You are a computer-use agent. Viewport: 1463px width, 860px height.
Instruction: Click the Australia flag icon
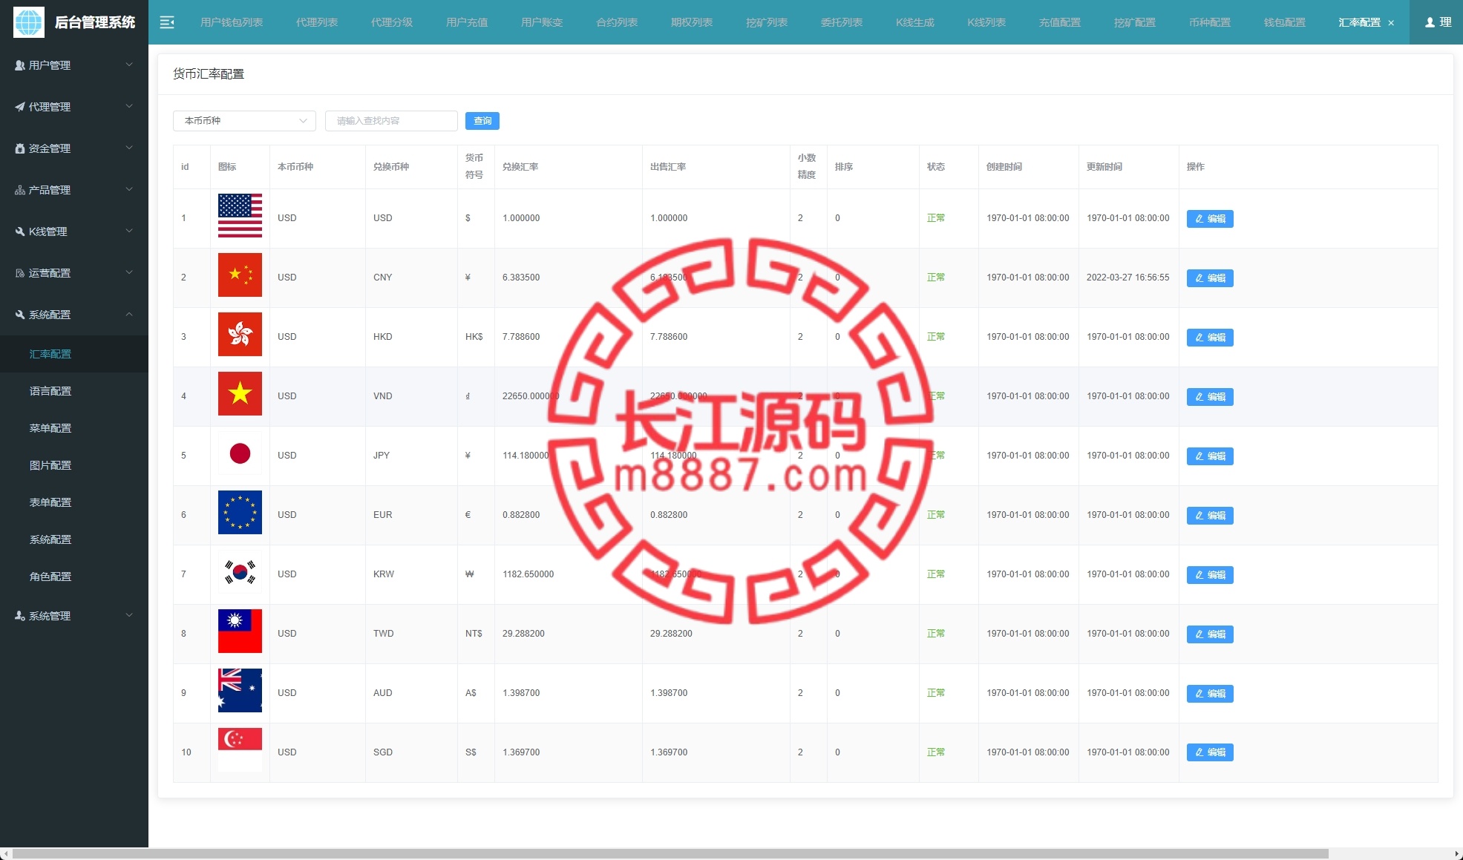[x=240, y=690]
